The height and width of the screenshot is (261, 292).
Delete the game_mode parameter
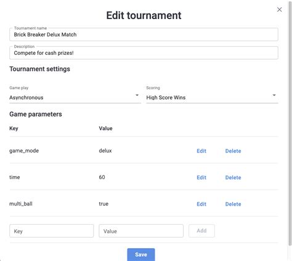[x=233, y=151]
